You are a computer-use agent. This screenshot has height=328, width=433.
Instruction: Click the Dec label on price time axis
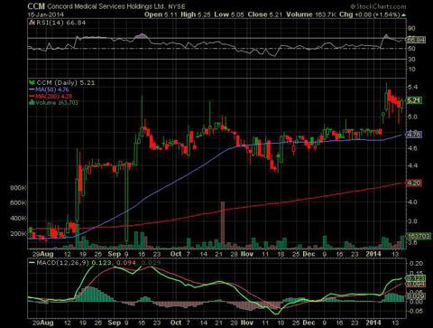[x=309, y=254]
